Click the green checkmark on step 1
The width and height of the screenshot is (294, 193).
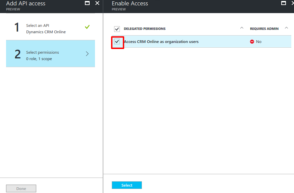tap(87, 27)
